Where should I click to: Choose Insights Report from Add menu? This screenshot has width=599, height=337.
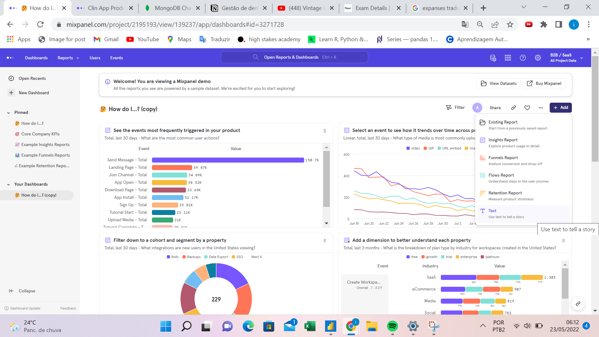point(524,143)
